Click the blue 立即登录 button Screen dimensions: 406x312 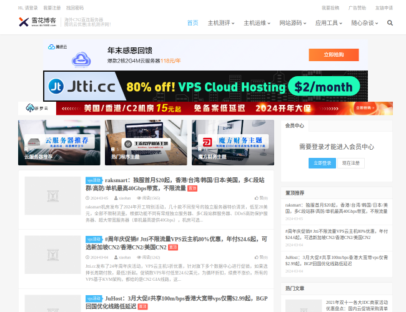(322, 163)
